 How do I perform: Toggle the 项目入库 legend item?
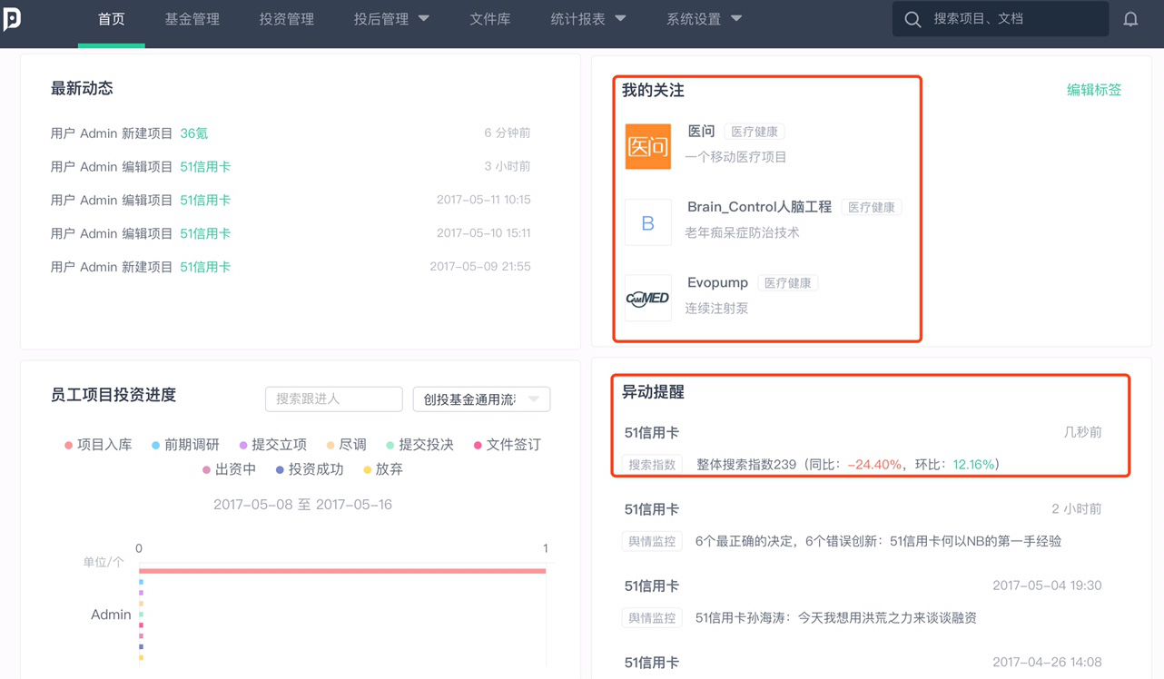[x=98, y=445]
